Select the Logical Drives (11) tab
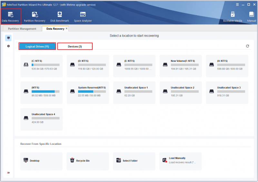 pyautogui.click(x=37, y=46)
